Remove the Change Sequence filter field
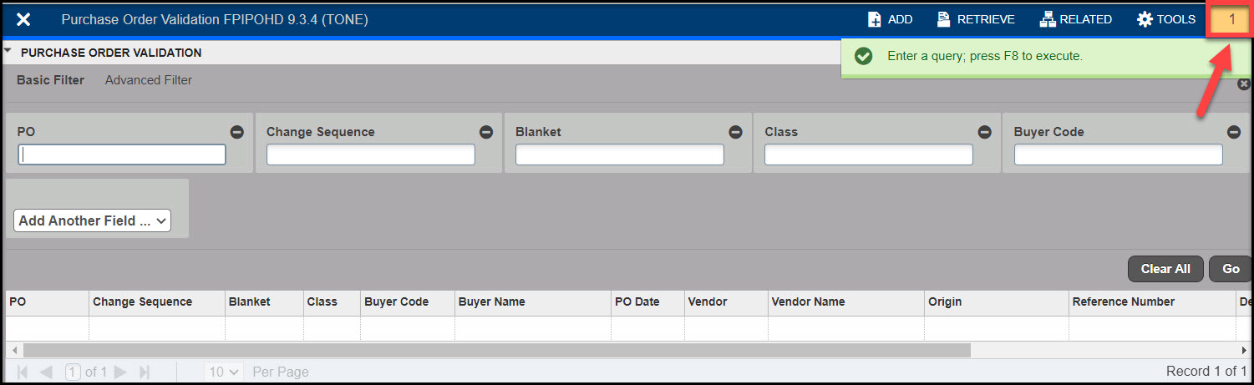The image size is (1254, 385). 486,132
